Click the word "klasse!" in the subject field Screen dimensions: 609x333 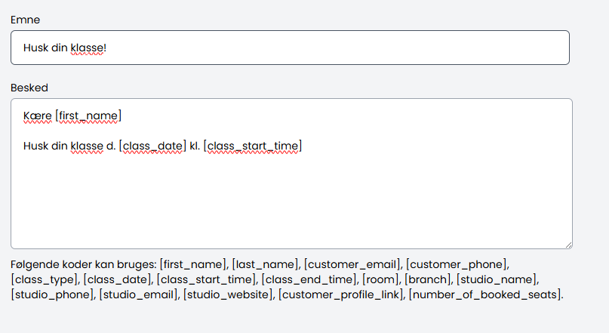coord(88,48)
